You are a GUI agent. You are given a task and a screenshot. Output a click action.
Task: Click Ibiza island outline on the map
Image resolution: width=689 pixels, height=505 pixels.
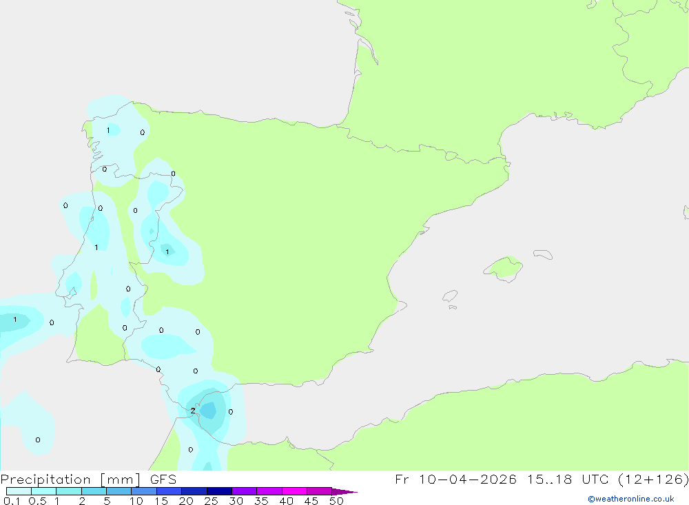point(450,296)
